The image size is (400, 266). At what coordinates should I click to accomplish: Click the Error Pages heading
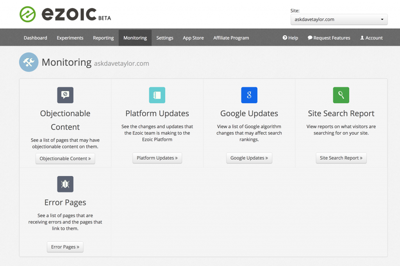tap(65, 202)
